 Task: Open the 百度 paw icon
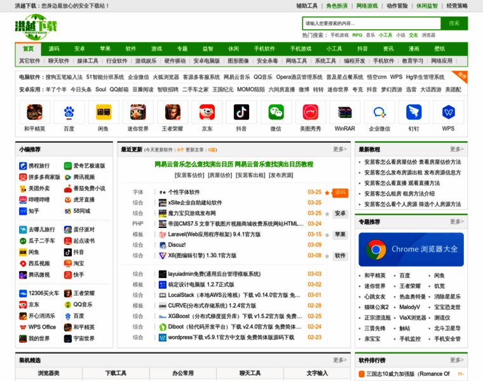69,112
